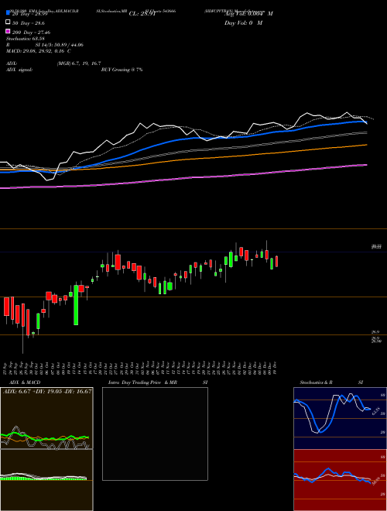Click 'Intra Day Trading Price & MR' title
The image size is (387, 511).
point(142,382)
